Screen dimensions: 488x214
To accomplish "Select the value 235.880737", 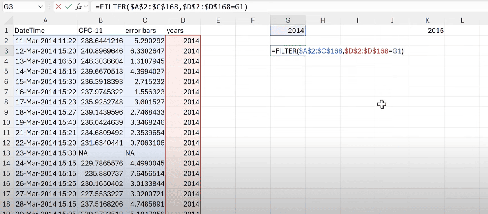I will pyautogui.click(x=101, y=173).
